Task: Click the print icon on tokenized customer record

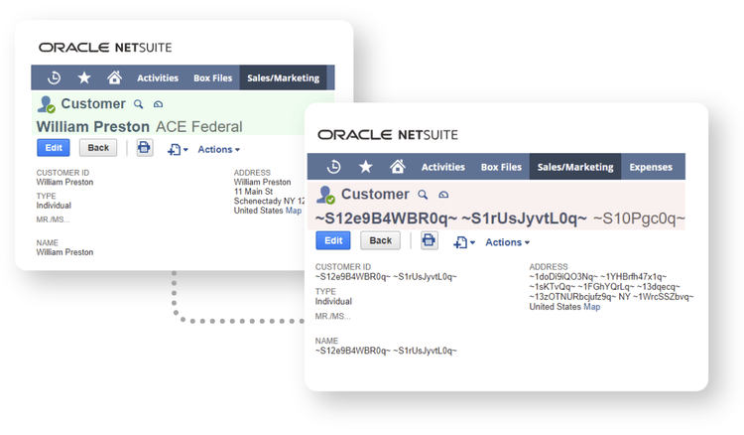Action: click(429, 240)
